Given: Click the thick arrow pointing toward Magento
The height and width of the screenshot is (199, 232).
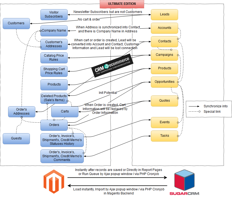Looking at the screenshot, I should (x=117, y=186).
